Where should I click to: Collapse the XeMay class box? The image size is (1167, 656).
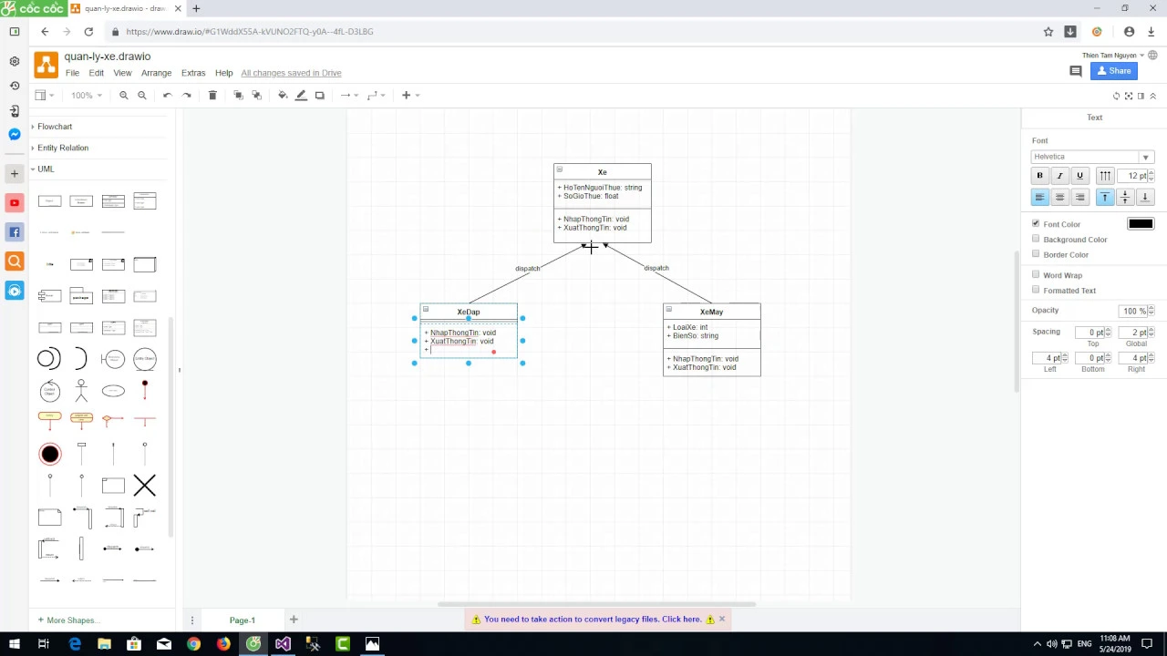[x=668, y=310]
